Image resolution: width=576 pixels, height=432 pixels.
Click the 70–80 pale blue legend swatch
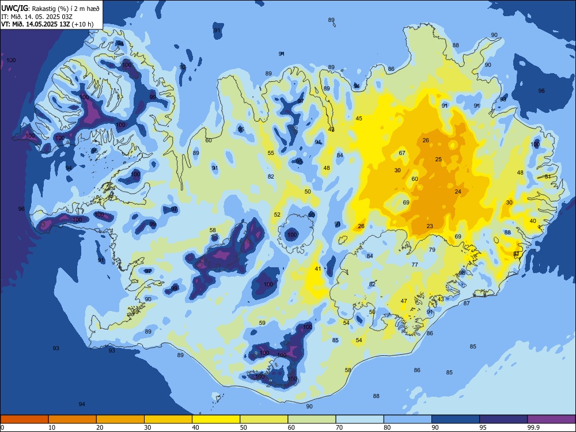pos(360,419)
